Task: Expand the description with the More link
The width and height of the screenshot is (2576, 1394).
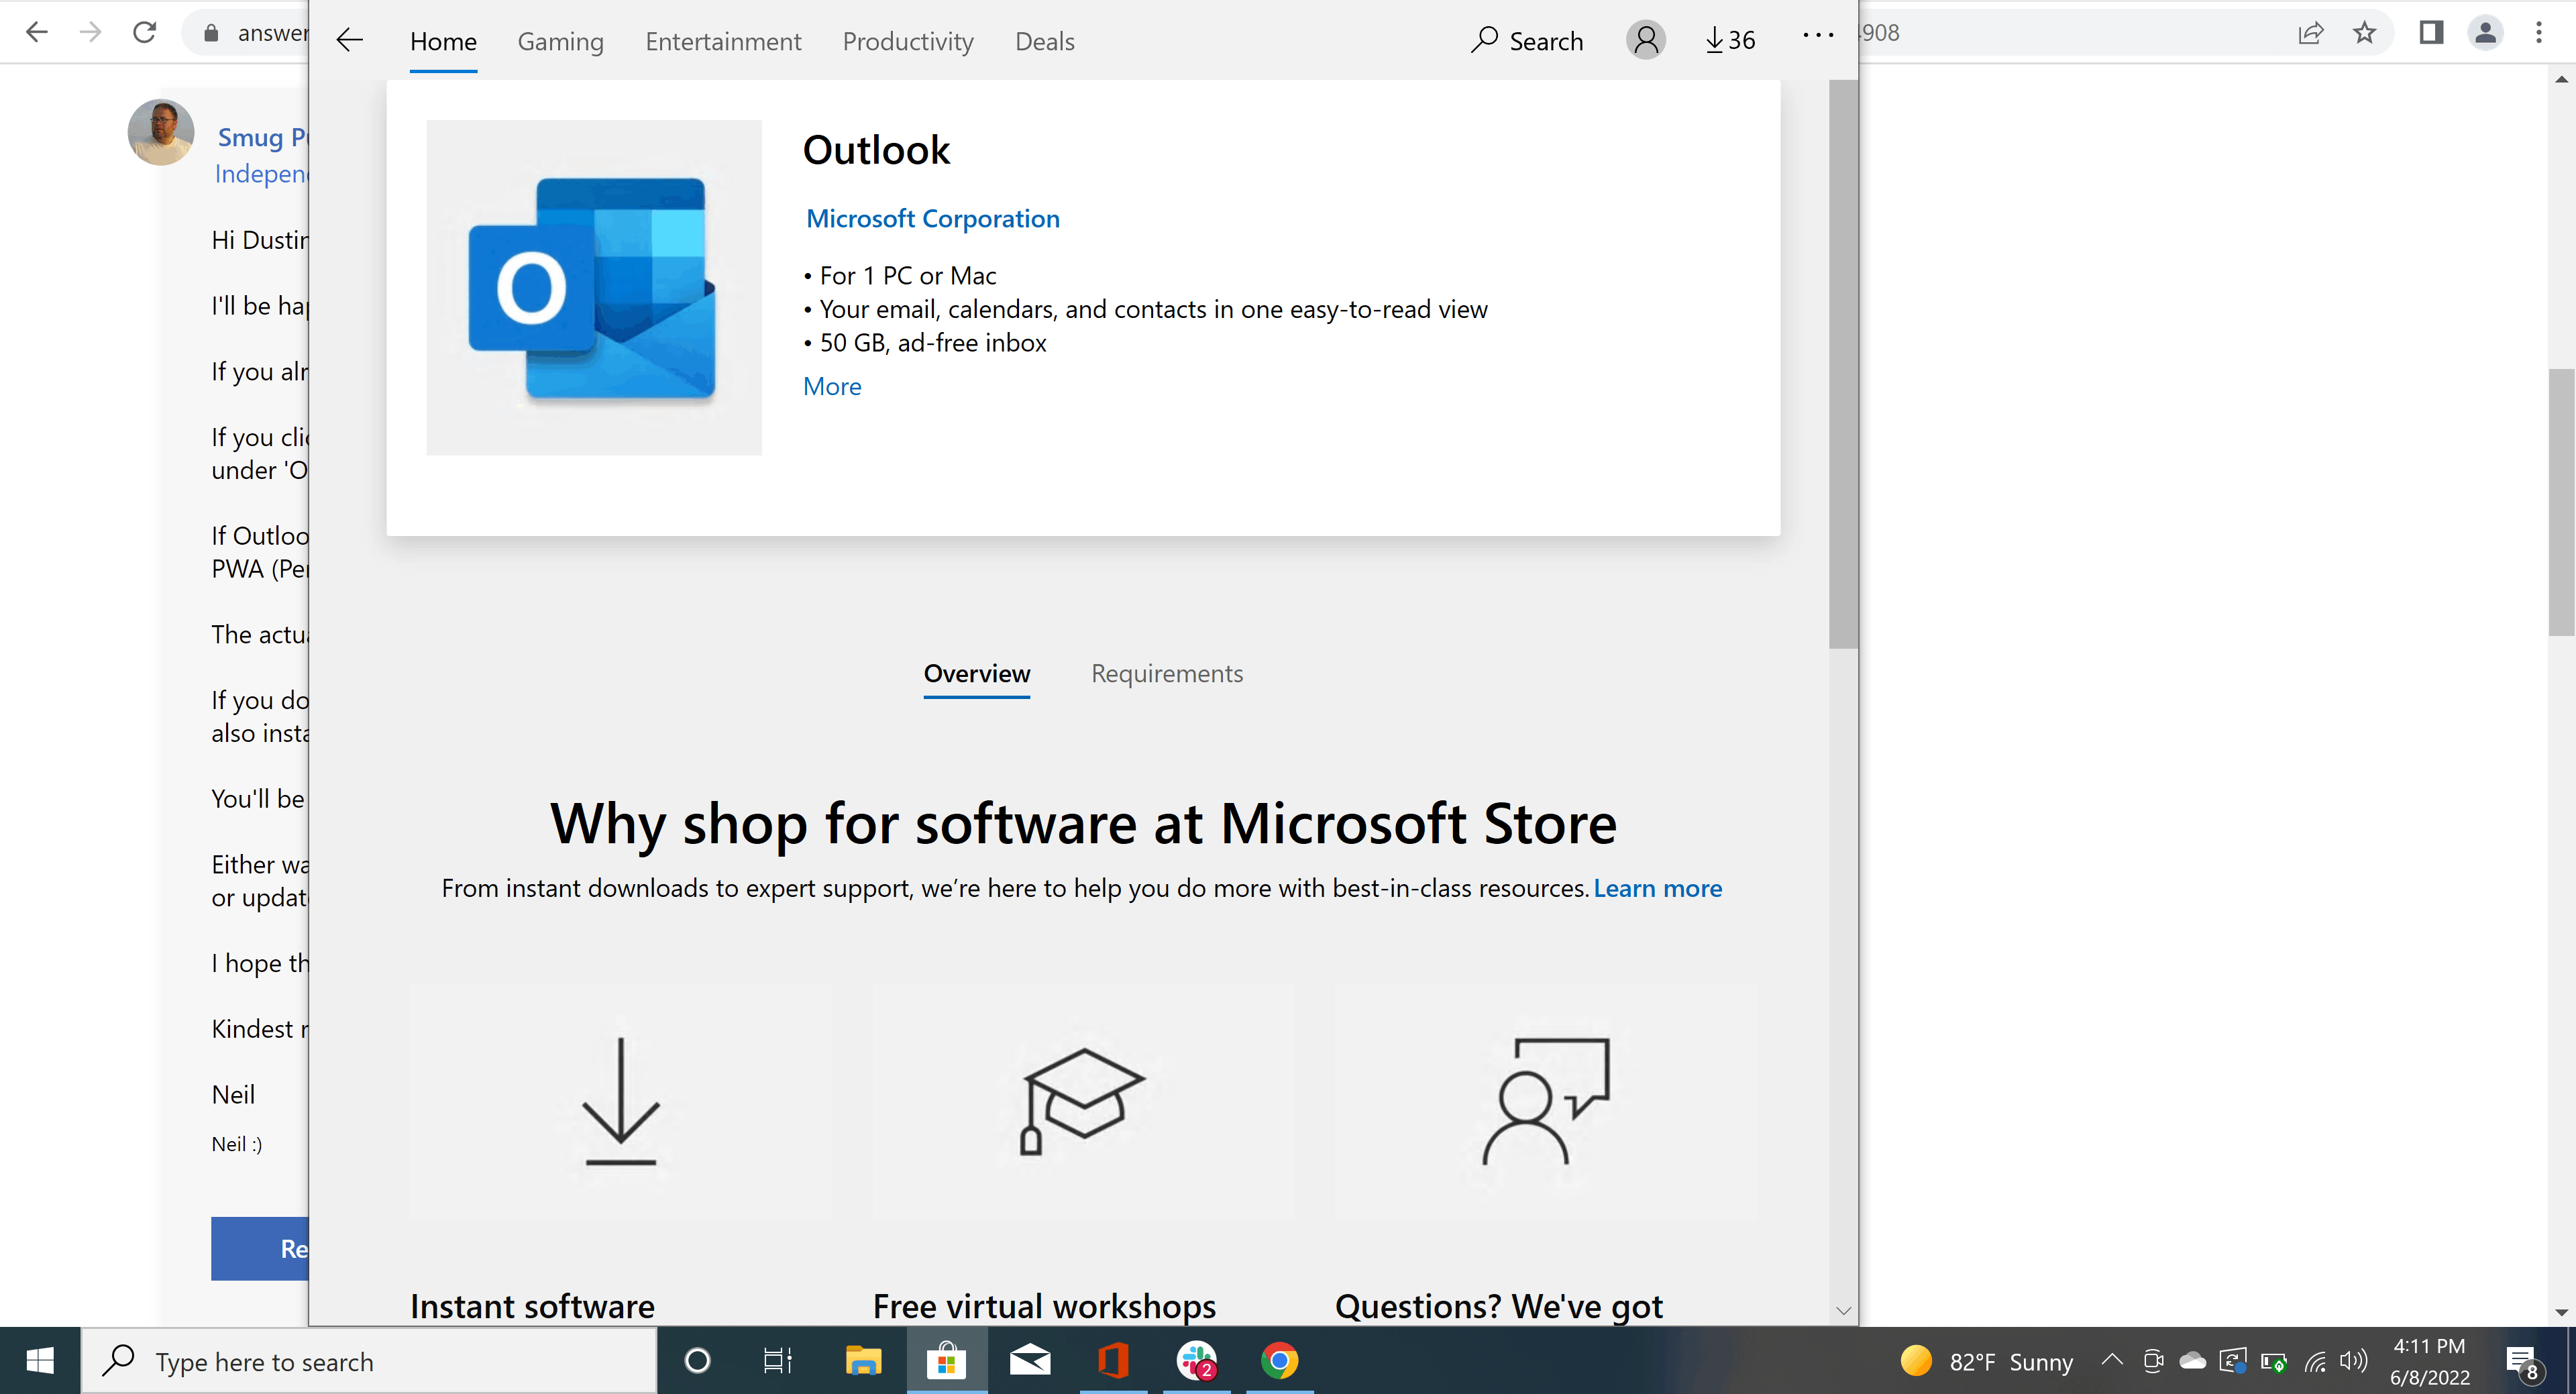Action: click(832, 387)
